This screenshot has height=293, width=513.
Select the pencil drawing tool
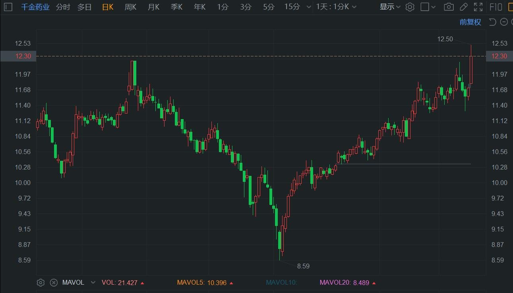coord(463,7)
